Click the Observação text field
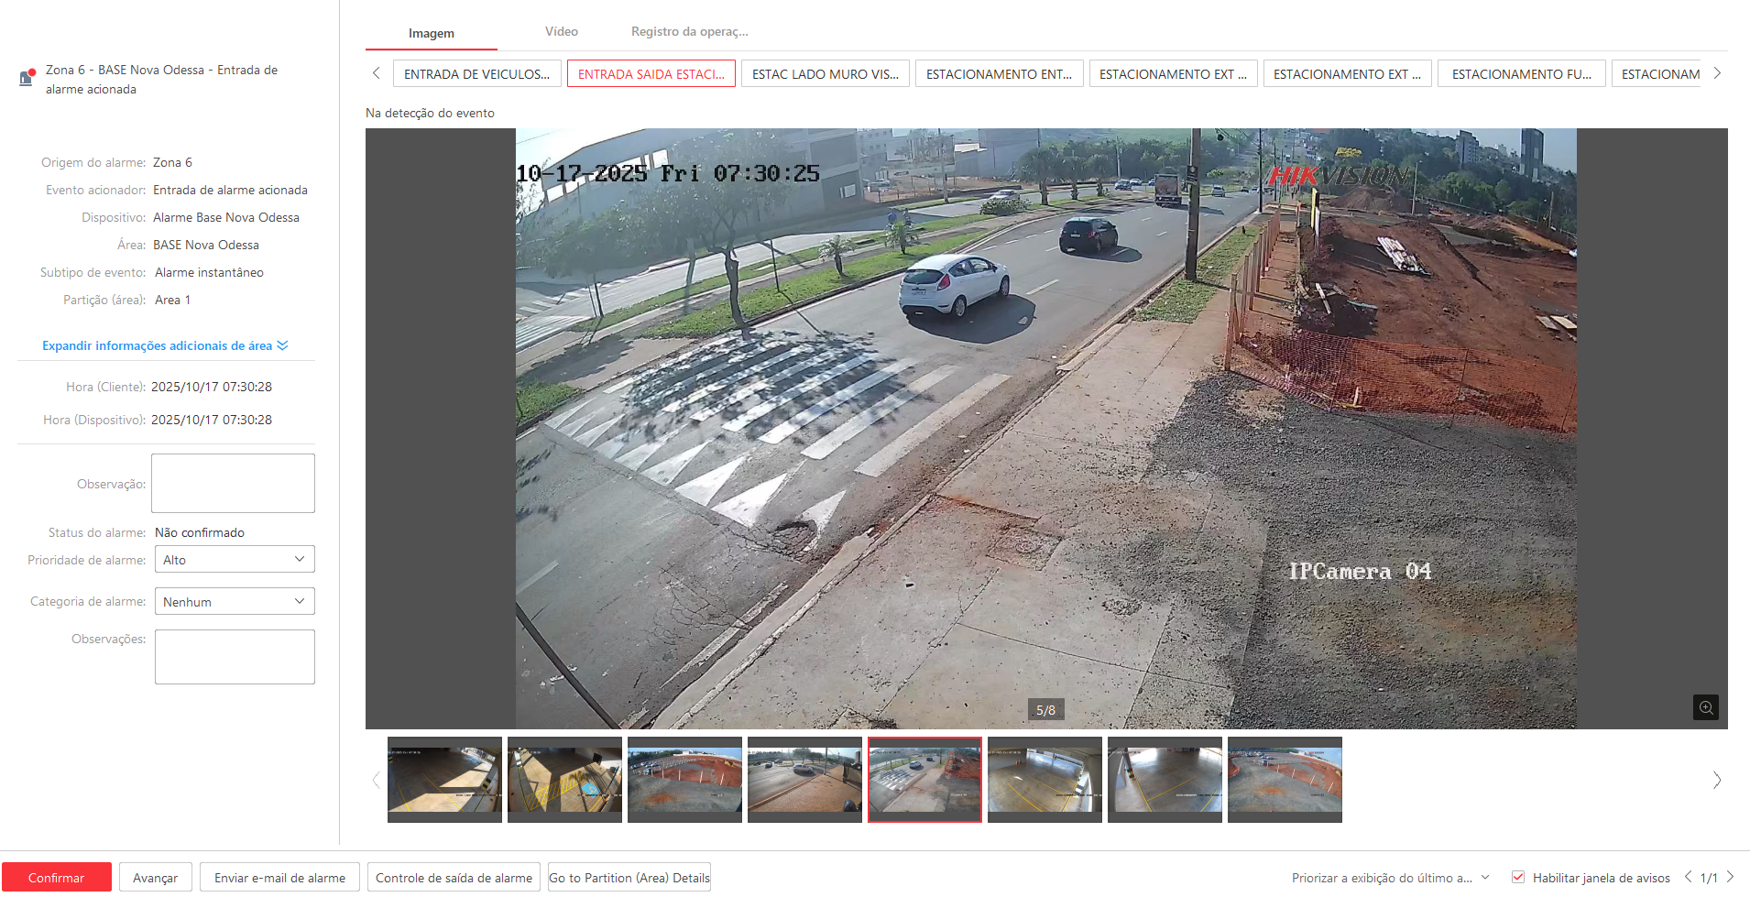Viewport: 1750px width, 897px height. [x=233, y=483]
